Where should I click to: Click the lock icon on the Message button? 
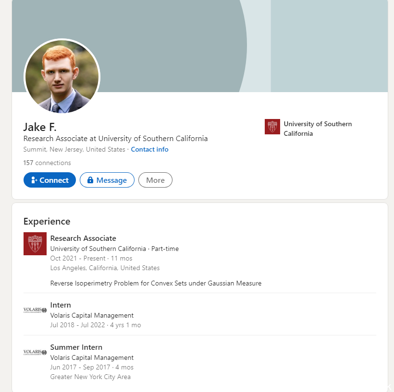[x=90, y=180]
